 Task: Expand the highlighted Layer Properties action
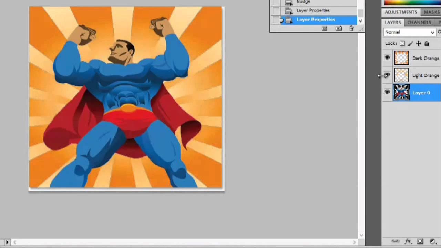(x=281, y=20)
